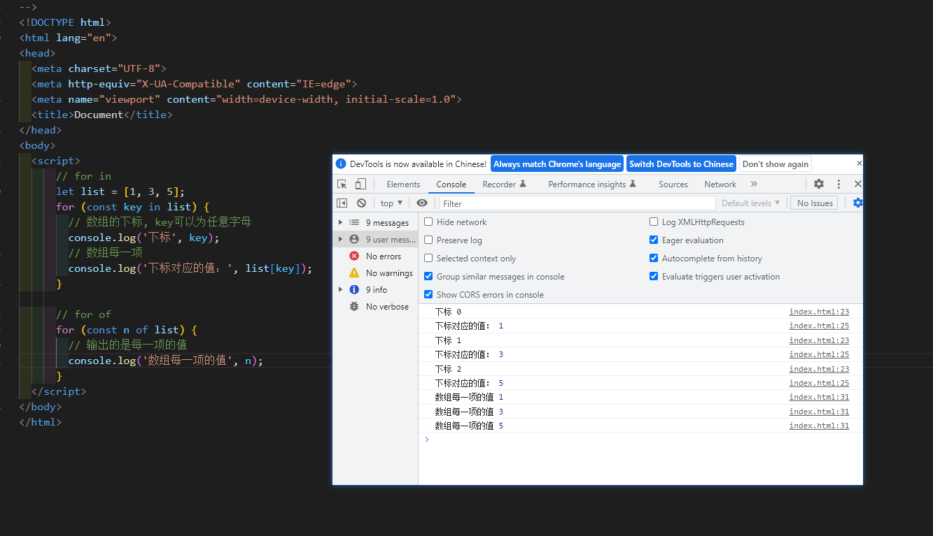Viewport: 933px width, 536px height.
Task: Click 'Switch DevTools to Chinese' button
Action: (681, 164)
